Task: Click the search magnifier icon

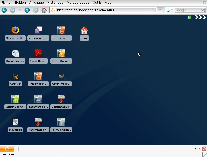Action: coord(203,10)
